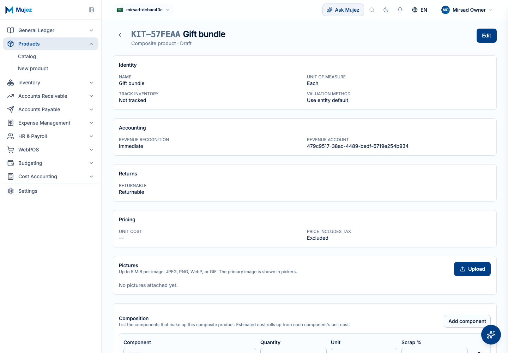508x353 pixels.
Task: Expand HR & Payroll using its chevron
Action: pyautogui.click(x=91, y=136)
